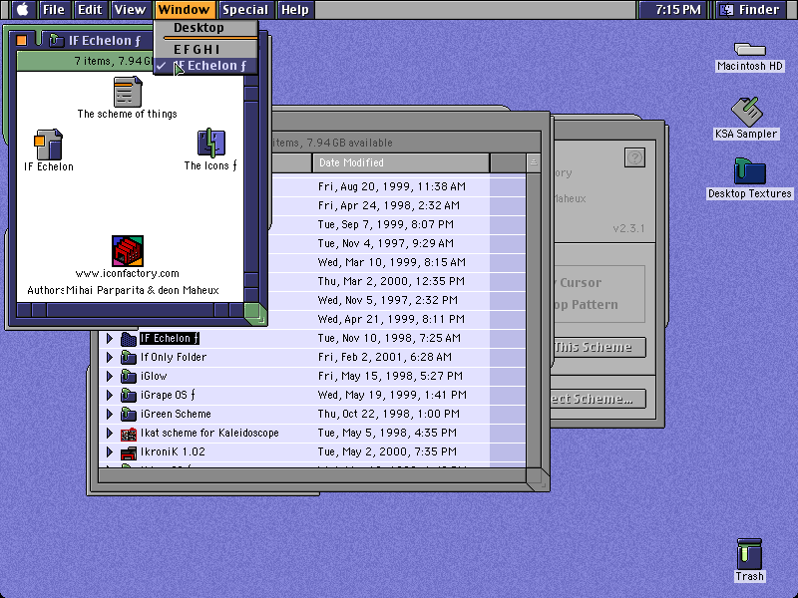
Task: Click the date Fri, Apr 24, 1998, 2:32 AM
Action: (x=389, y=205)
